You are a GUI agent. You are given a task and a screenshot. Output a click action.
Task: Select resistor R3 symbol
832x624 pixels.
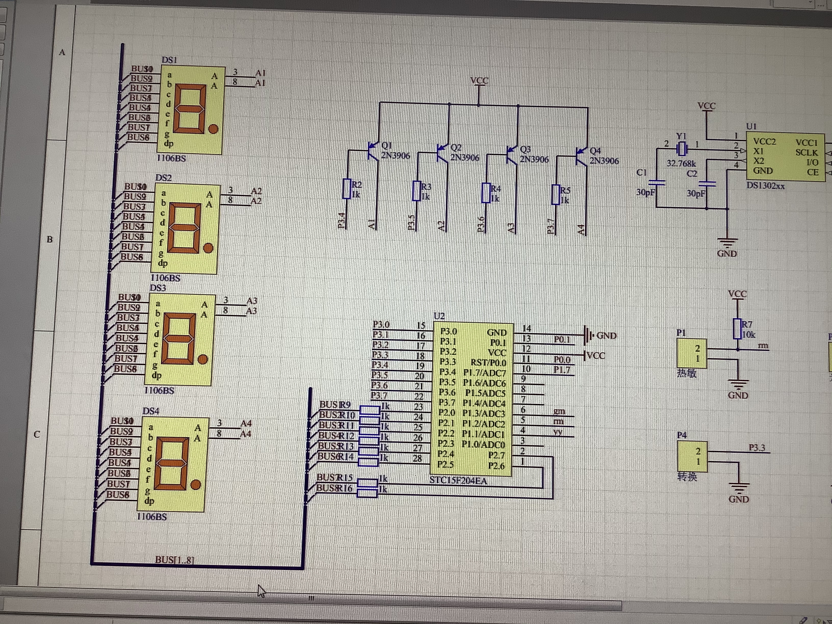coord(416,191)
